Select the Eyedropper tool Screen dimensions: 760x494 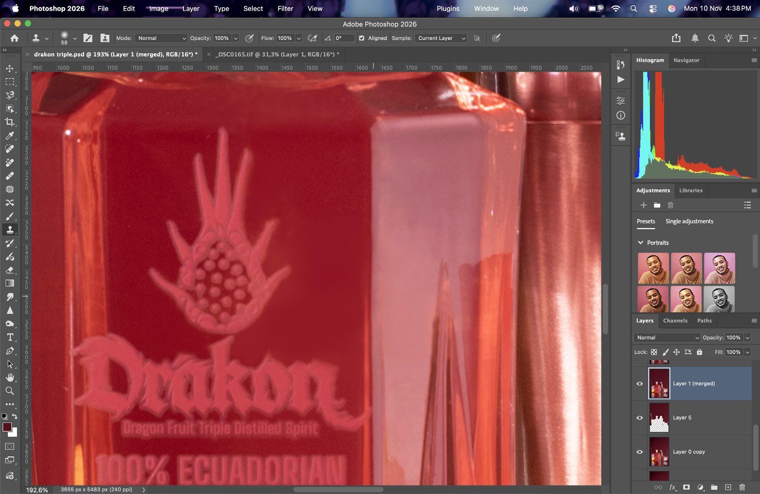tap(10, 136)
